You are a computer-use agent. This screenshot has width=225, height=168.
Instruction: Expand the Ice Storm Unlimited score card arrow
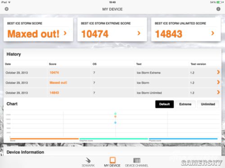pyautogui.click(x=212, y=33)
